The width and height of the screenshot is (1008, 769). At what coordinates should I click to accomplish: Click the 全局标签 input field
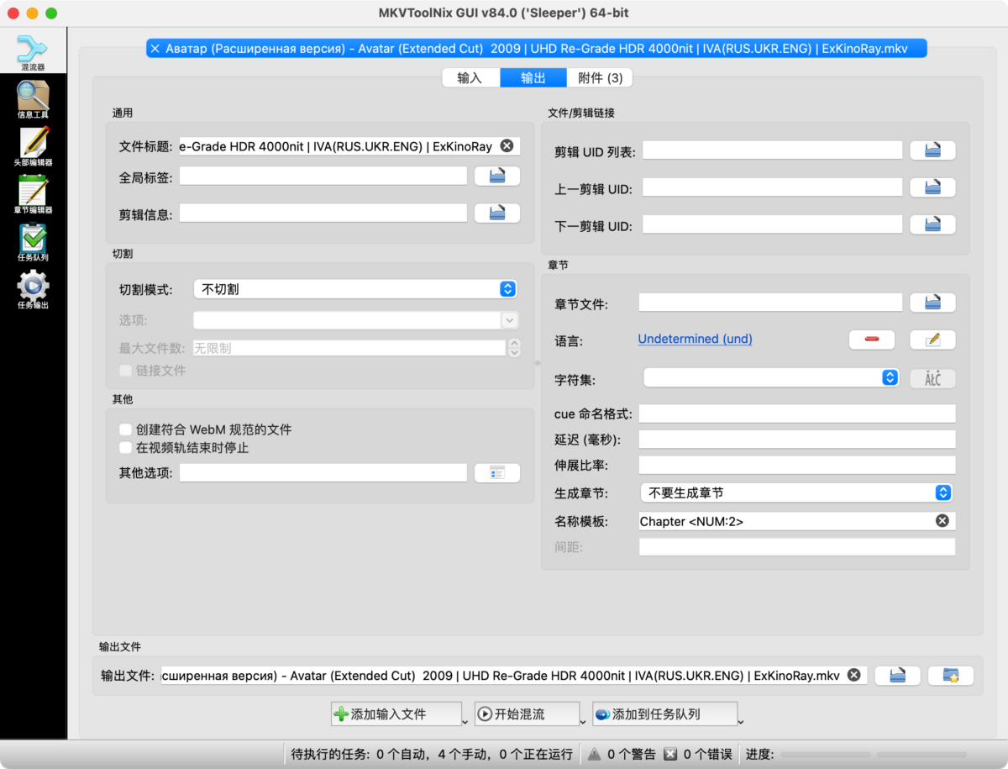[323, 176]
